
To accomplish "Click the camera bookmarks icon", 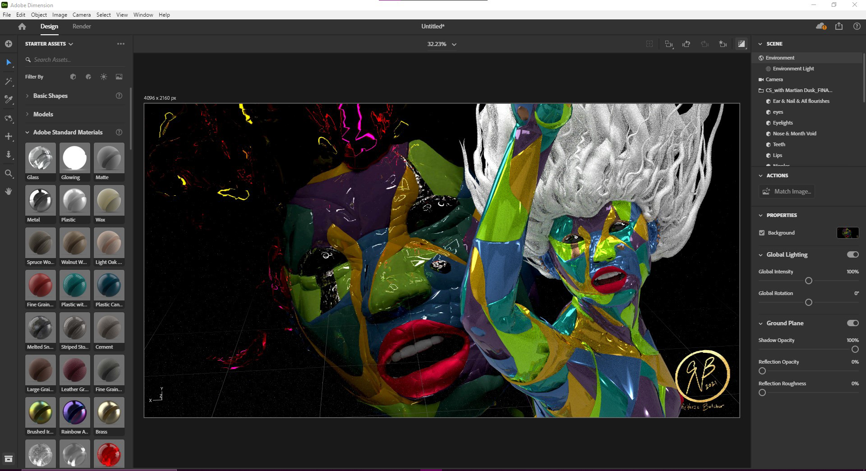I will 723,44.
